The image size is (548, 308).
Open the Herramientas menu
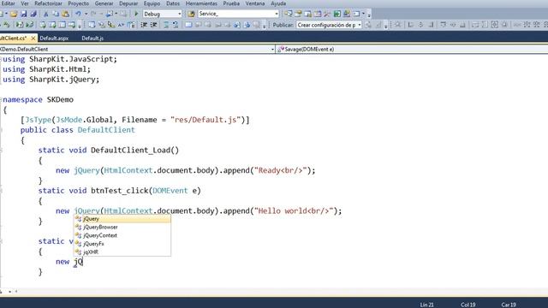coord(201,3)
